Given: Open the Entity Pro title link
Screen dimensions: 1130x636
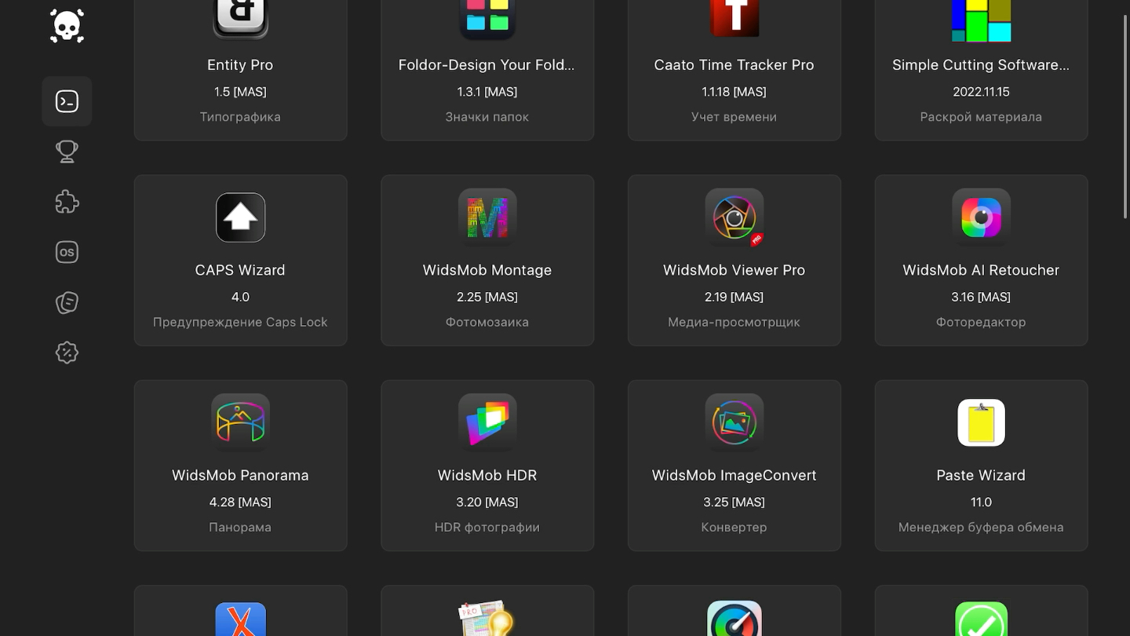Looking at the screenshot, I should tap(240, 65).
